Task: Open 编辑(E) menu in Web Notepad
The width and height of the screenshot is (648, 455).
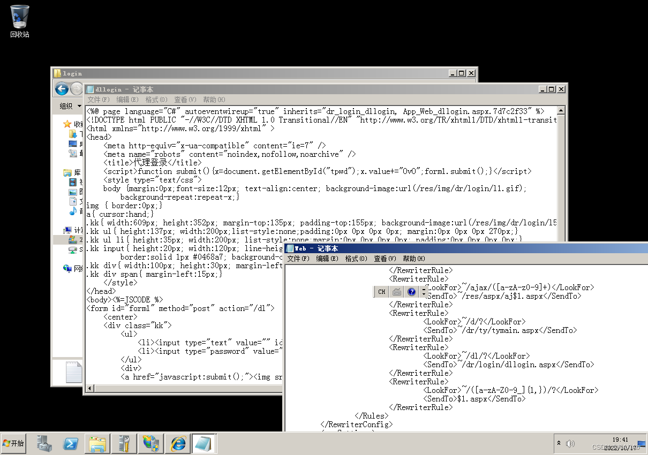Action: tap(327, 259)
